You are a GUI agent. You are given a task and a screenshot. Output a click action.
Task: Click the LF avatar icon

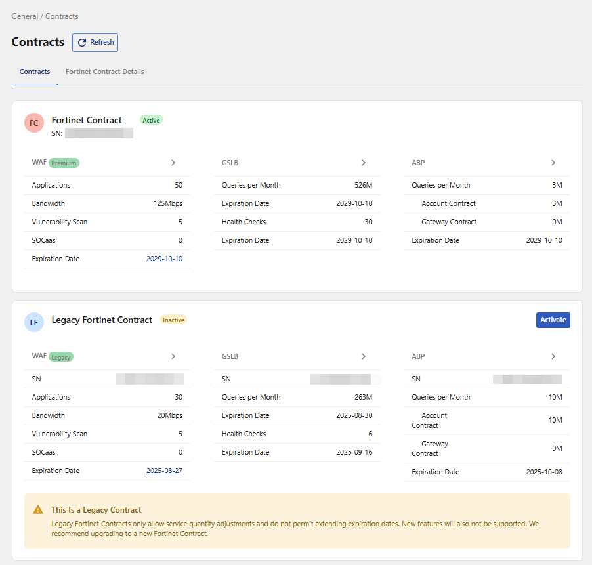[x=34, y=322]
